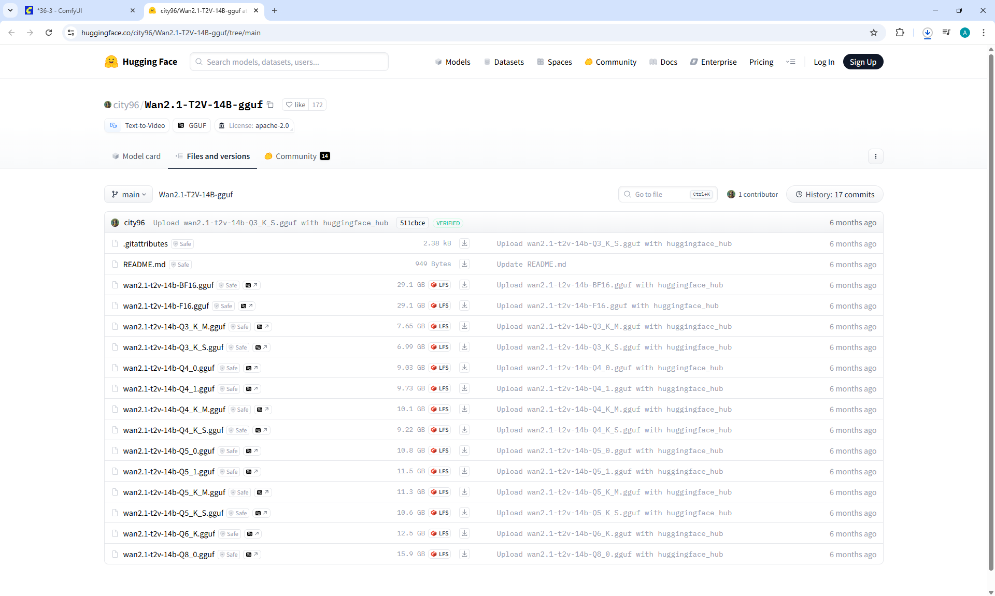Expand the more navigation menu icon

pos(790,62)
